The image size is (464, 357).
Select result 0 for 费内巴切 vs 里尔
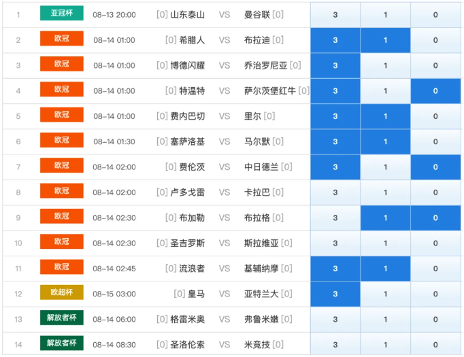tap(435, 116)
